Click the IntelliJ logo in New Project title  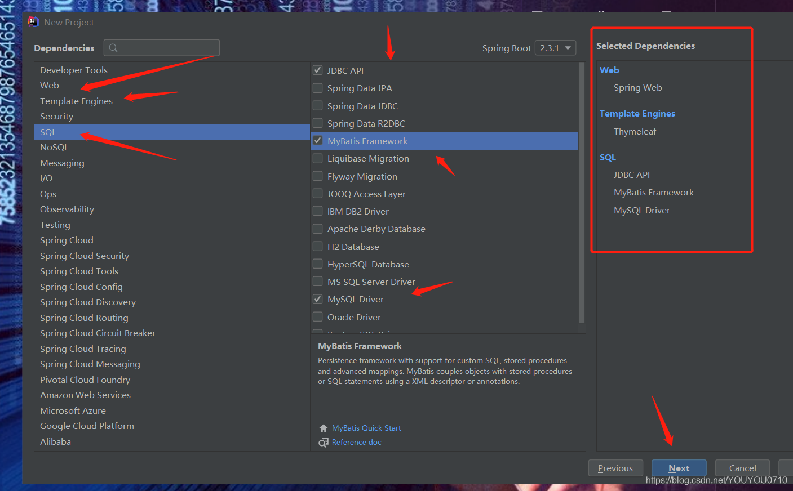coord(33,22)
